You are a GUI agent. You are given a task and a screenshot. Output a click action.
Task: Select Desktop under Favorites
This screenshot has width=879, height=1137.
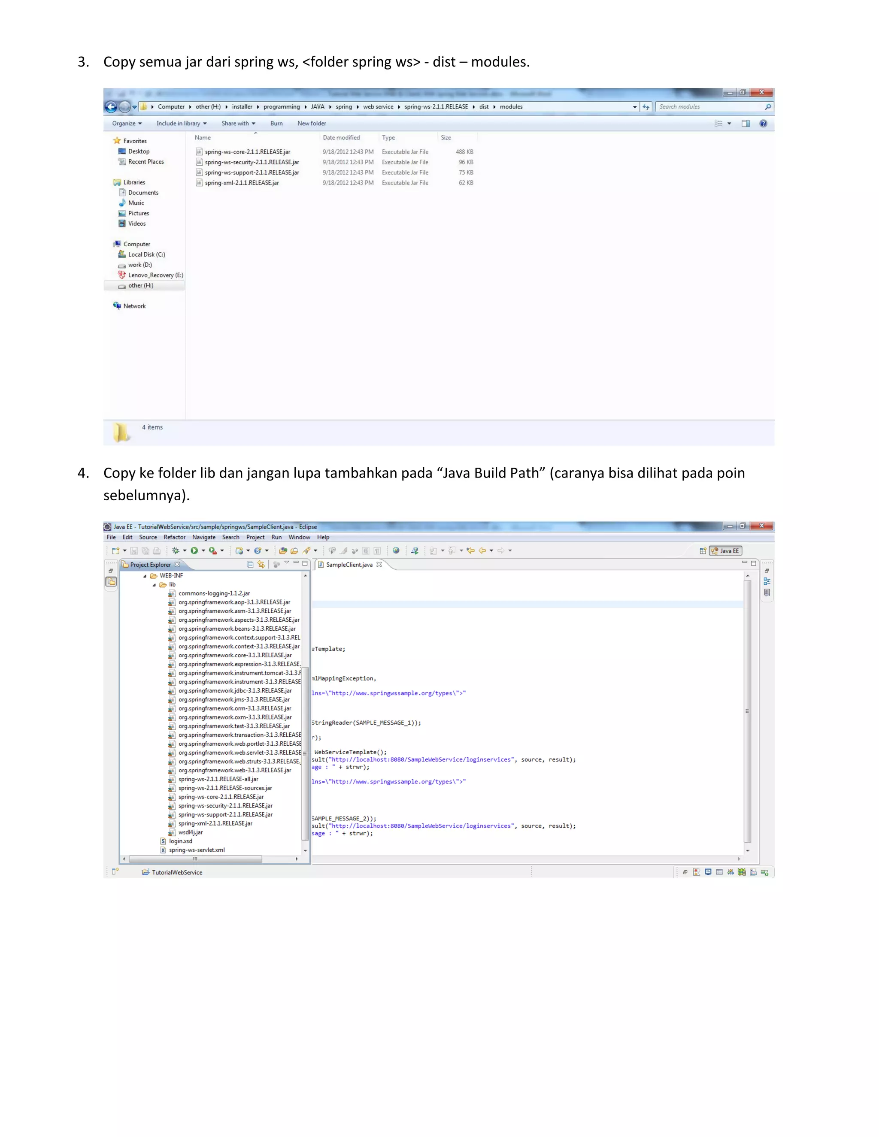click(x=134, y=151)
